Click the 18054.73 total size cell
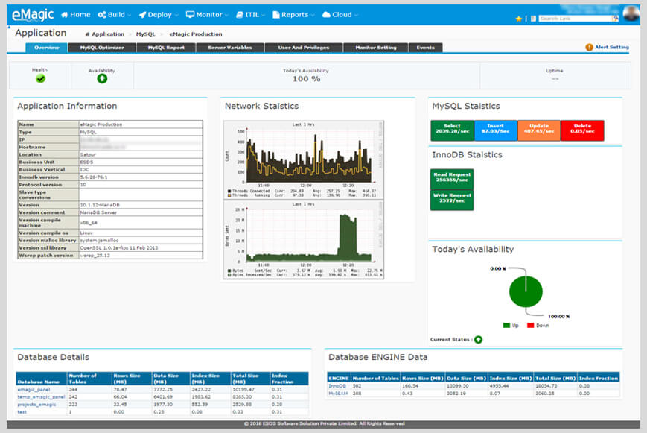This screenshot has height=433, width=647. point(546,386)
